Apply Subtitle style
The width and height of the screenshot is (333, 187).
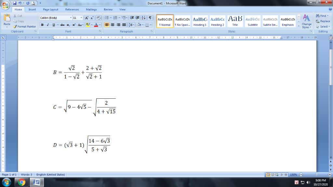coord(253,21)
